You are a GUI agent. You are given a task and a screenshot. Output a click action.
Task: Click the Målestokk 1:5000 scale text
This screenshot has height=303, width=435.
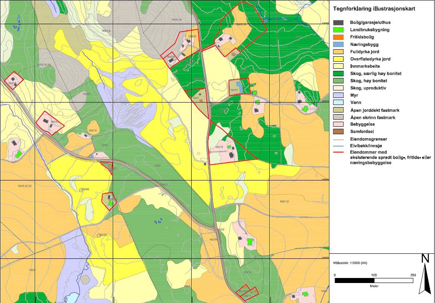350,263
